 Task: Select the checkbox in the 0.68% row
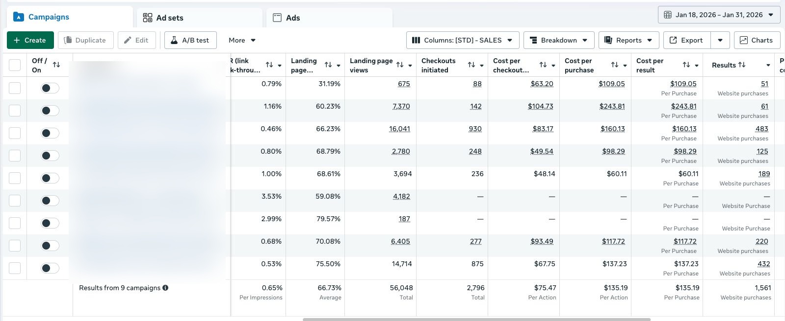(15, 246)
